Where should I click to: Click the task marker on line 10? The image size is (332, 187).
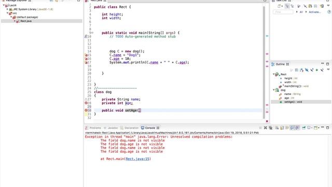pyautogui.click(x=86, y=36)
